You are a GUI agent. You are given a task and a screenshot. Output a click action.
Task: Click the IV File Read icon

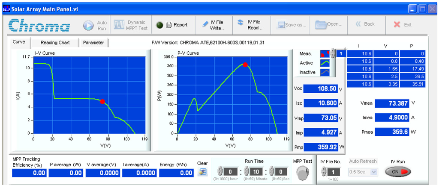point(241,22)
